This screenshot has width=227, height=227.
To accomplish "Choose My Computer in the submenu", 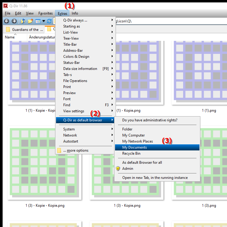I will coord(157,135).
